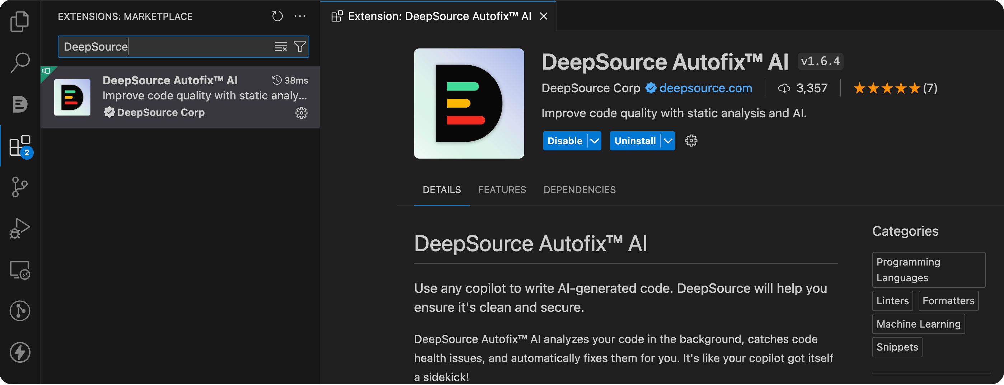The image size is (1004, 385).
Task: Open the Git graph circle icon view
Action: click(x=19, y=311)
